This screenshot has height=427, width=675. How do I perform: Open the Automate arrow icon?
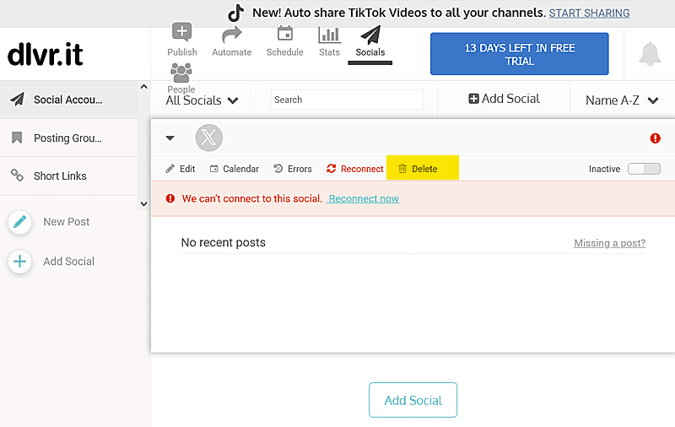click(231, 35)
